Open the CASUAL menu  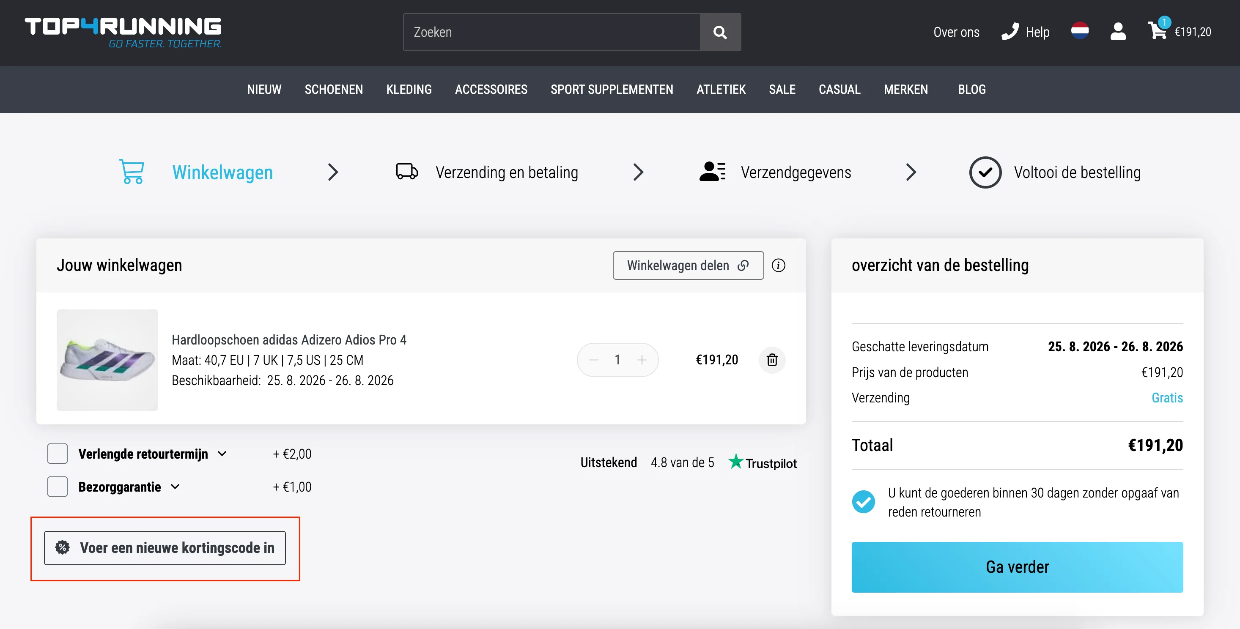click(839, 90)
